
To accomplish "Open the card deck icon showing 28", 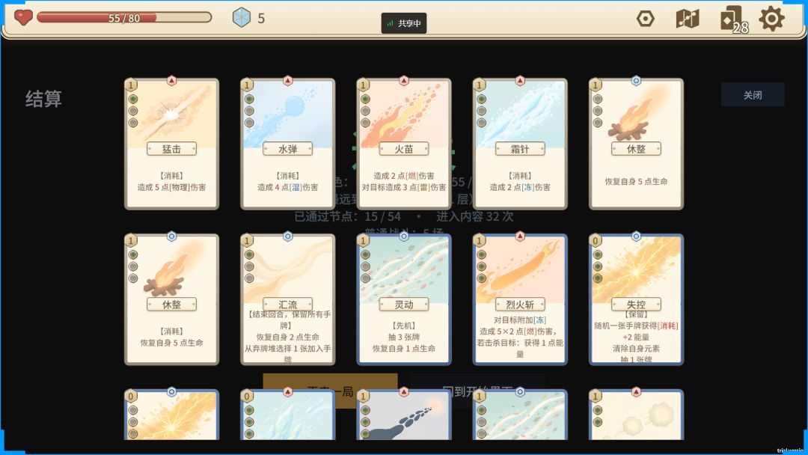I will click(733, 19).
